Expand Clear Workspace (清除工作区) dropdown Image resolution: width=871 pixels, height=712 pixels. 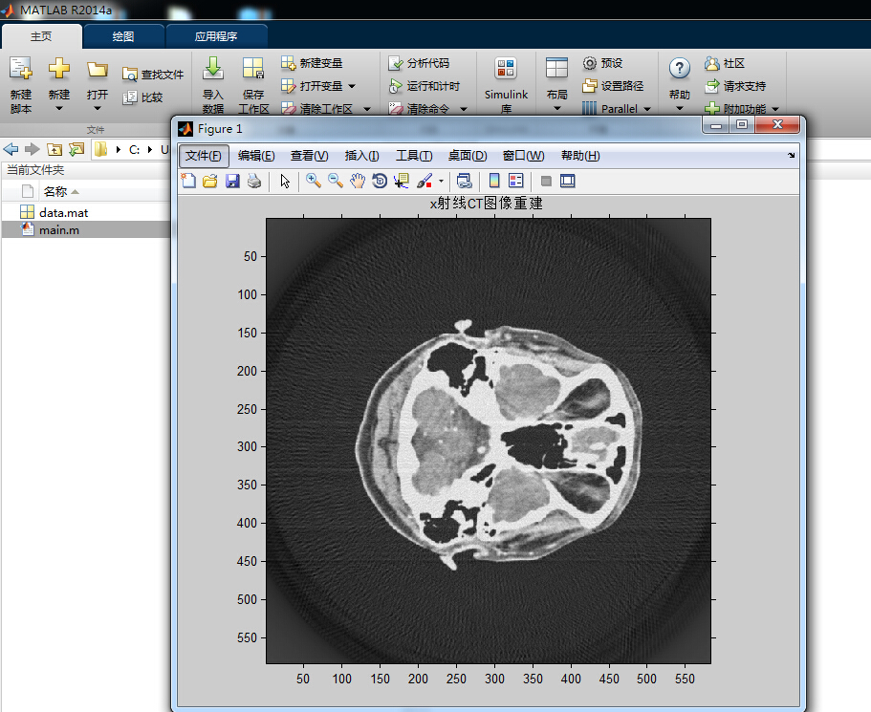[x=367, y=109]
